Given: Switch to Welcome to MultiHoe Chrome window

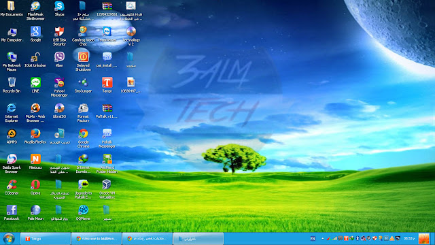Looking at the screenshot, I should coord(97,239).
